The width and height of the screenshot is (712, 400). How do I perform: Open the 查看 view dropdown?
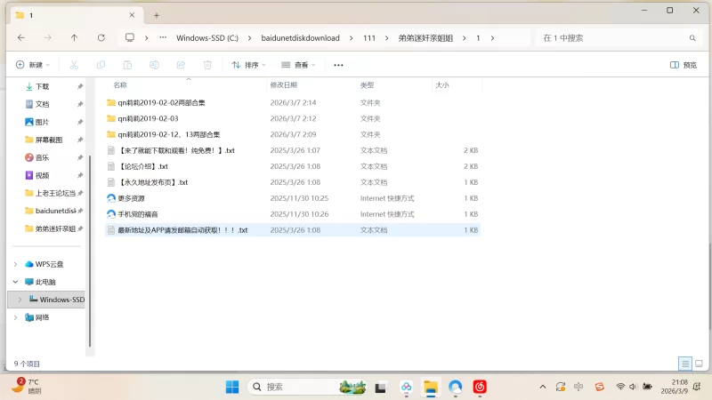300,65
